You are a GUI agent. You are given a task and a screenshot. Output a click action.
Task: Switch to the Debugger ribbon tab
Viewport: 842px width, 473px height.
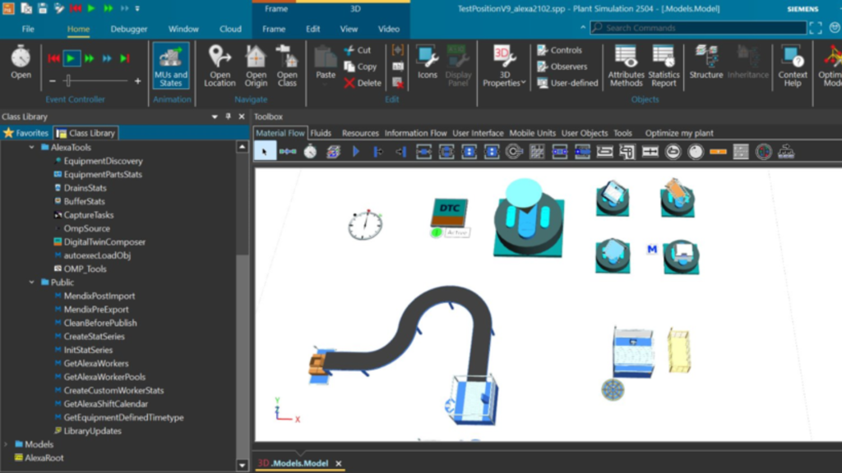(x=129, y=29)
